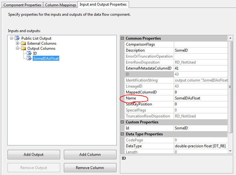The image size is (236, 175).
Task: Click the External Columns folder icon
Action: [x=24, y=43]
